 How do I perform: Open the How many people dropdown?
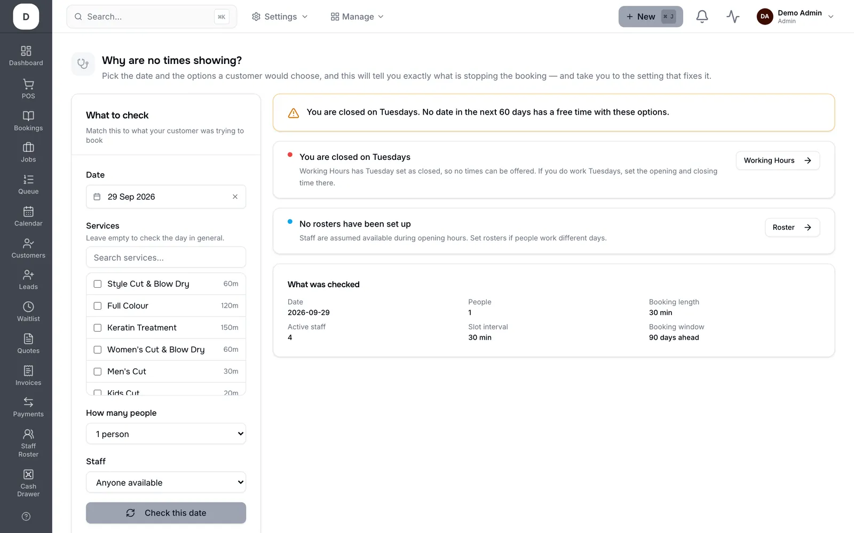[x=166, y=434]
